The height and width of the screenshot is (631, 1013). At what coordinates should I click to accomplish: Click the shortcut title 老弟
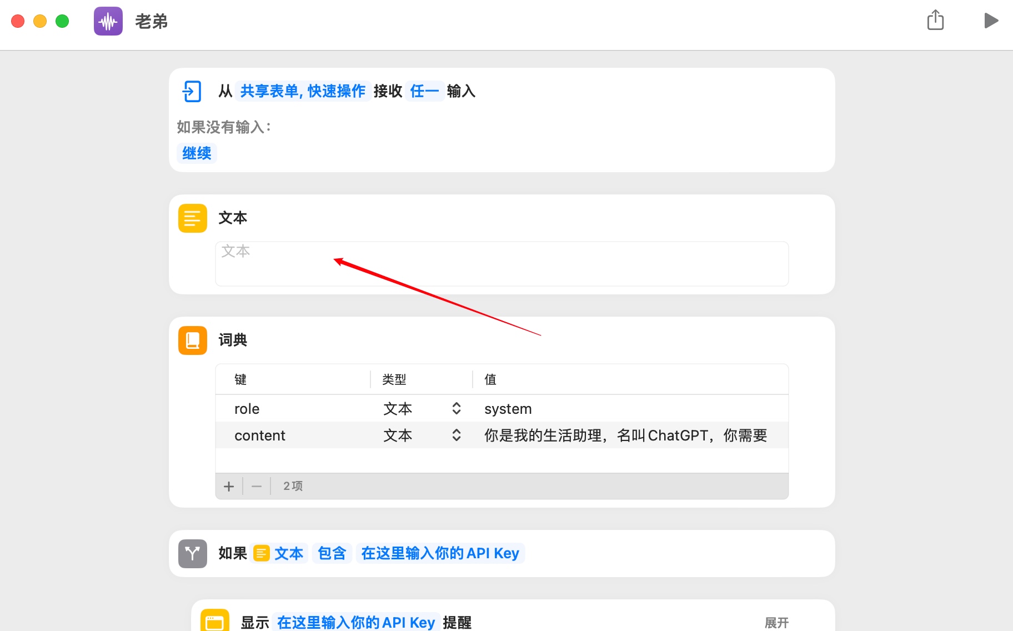coord(151,21)
